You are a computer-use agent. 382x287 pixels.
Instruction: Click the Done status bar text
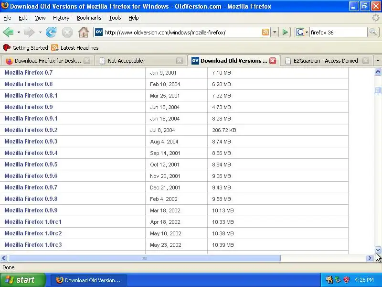click(8, 267)
